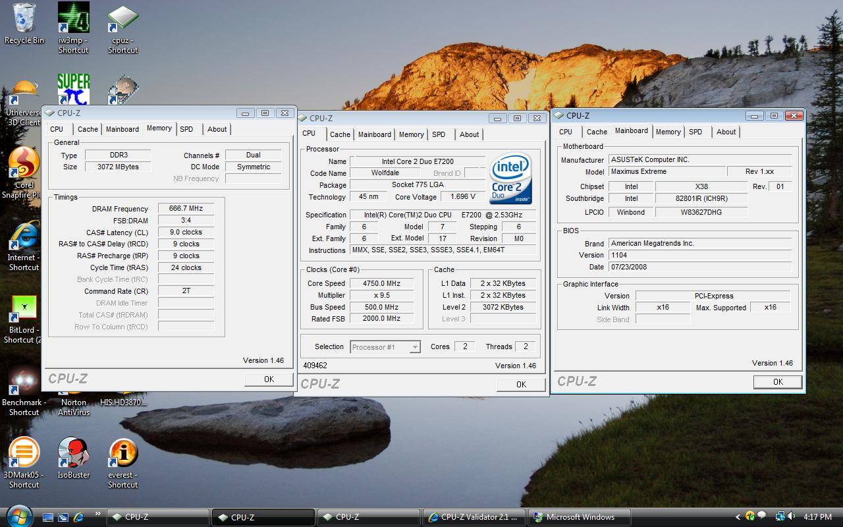
Task: Open Memory tab in mainboard CPU-Z window
Action: tap(668, 132)
